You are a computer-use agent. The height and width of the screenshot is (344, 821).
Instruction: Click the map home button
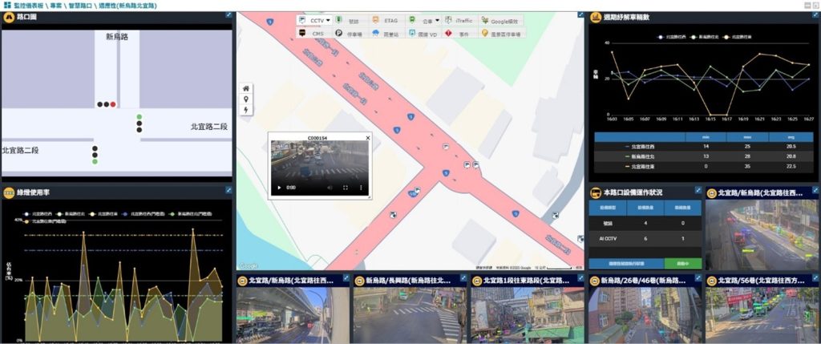pyautogui.click(x=246, y=88)
